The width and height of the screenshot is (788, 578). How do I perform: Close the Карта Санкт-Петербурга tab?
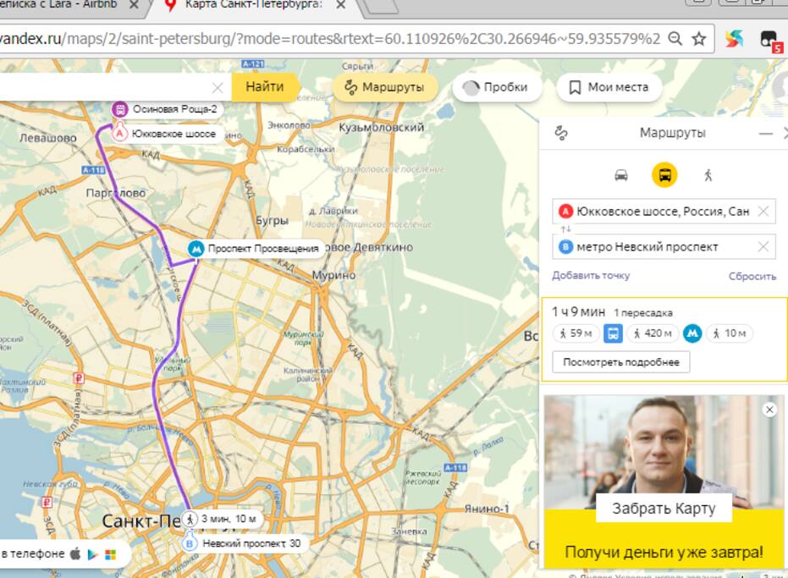click(x=341, y=5)
